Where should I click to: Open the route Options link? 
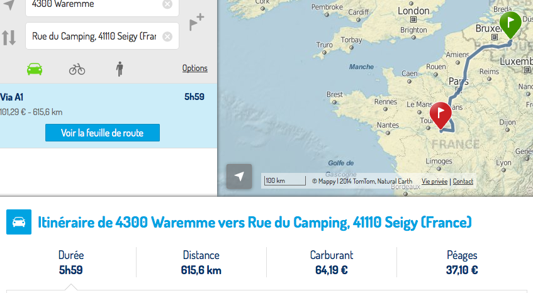click(x=194, y=69)
